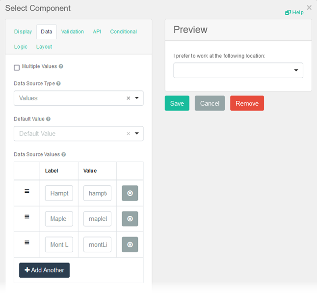Enable the Multiple Values checkbox

(17, 67)
